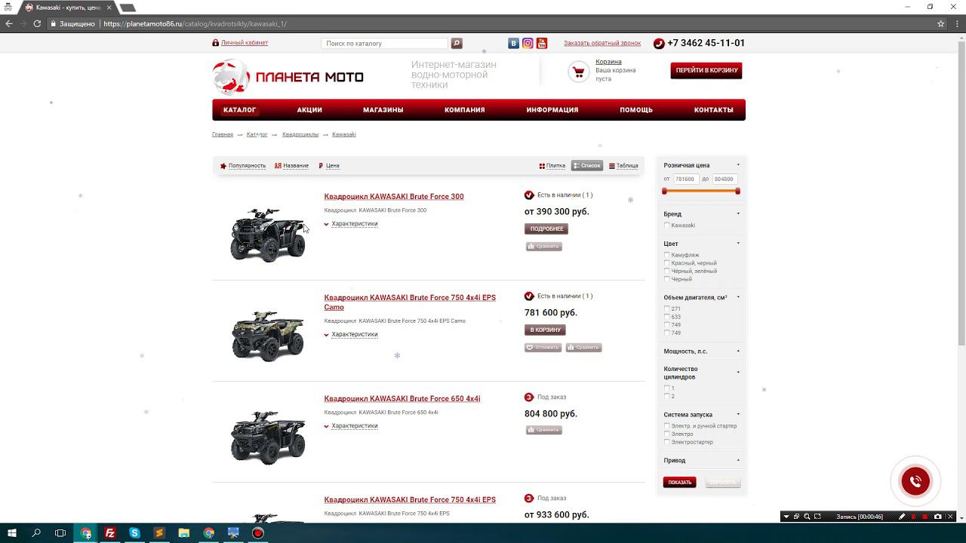Open the АКЦИИ menu item
This screenshot has height=543, width=966.
click(x=309, y=110)
